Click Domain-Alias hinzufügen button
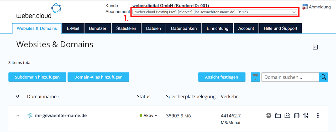 point(98,77)
